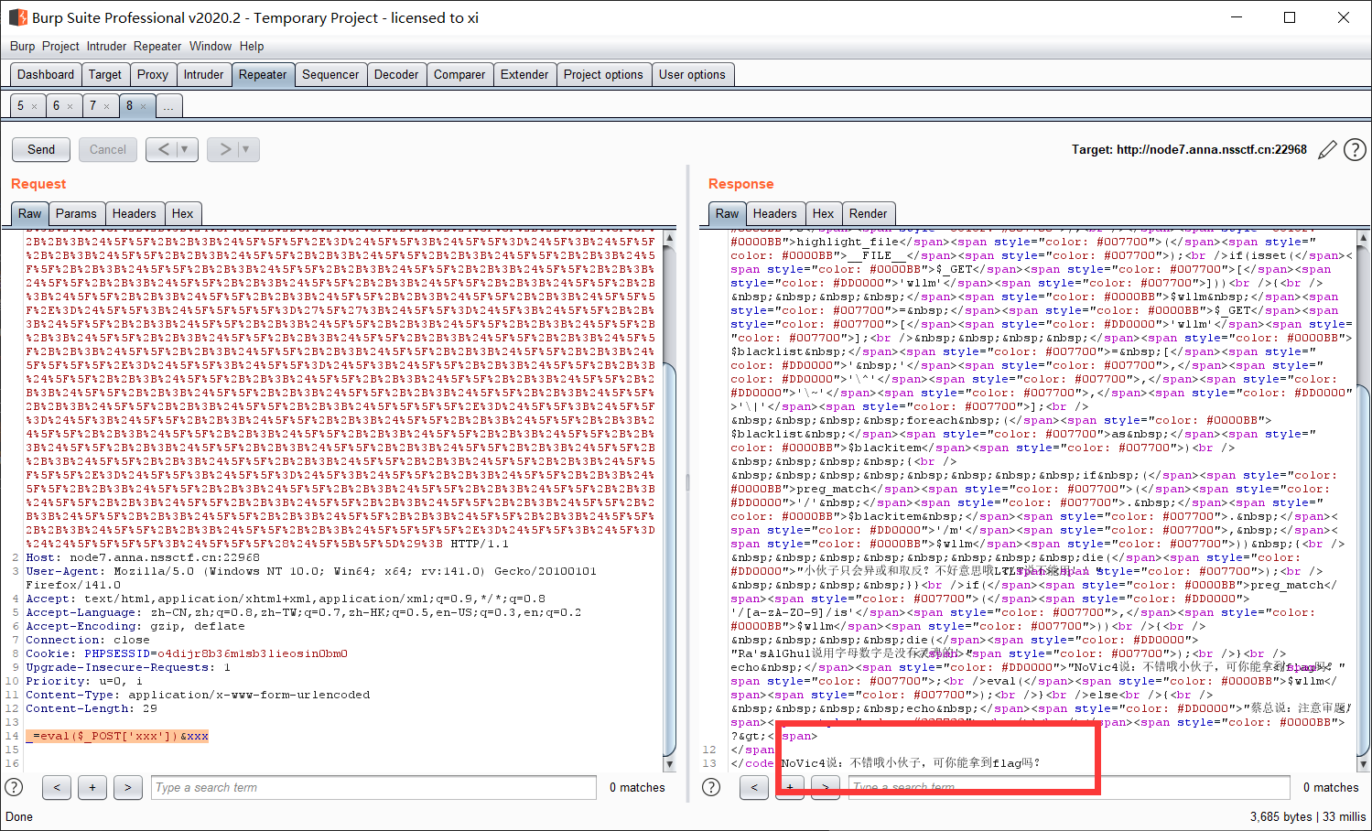Image resolution: width=1372 pixels, height=831 pixels.
Task: Switch to the Sequencer tab
Action: coord(330,75)
